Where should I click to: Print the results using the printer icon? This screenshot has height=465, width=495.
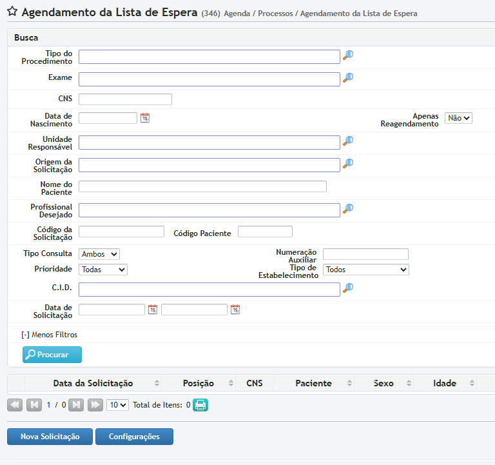coord(201,405)
